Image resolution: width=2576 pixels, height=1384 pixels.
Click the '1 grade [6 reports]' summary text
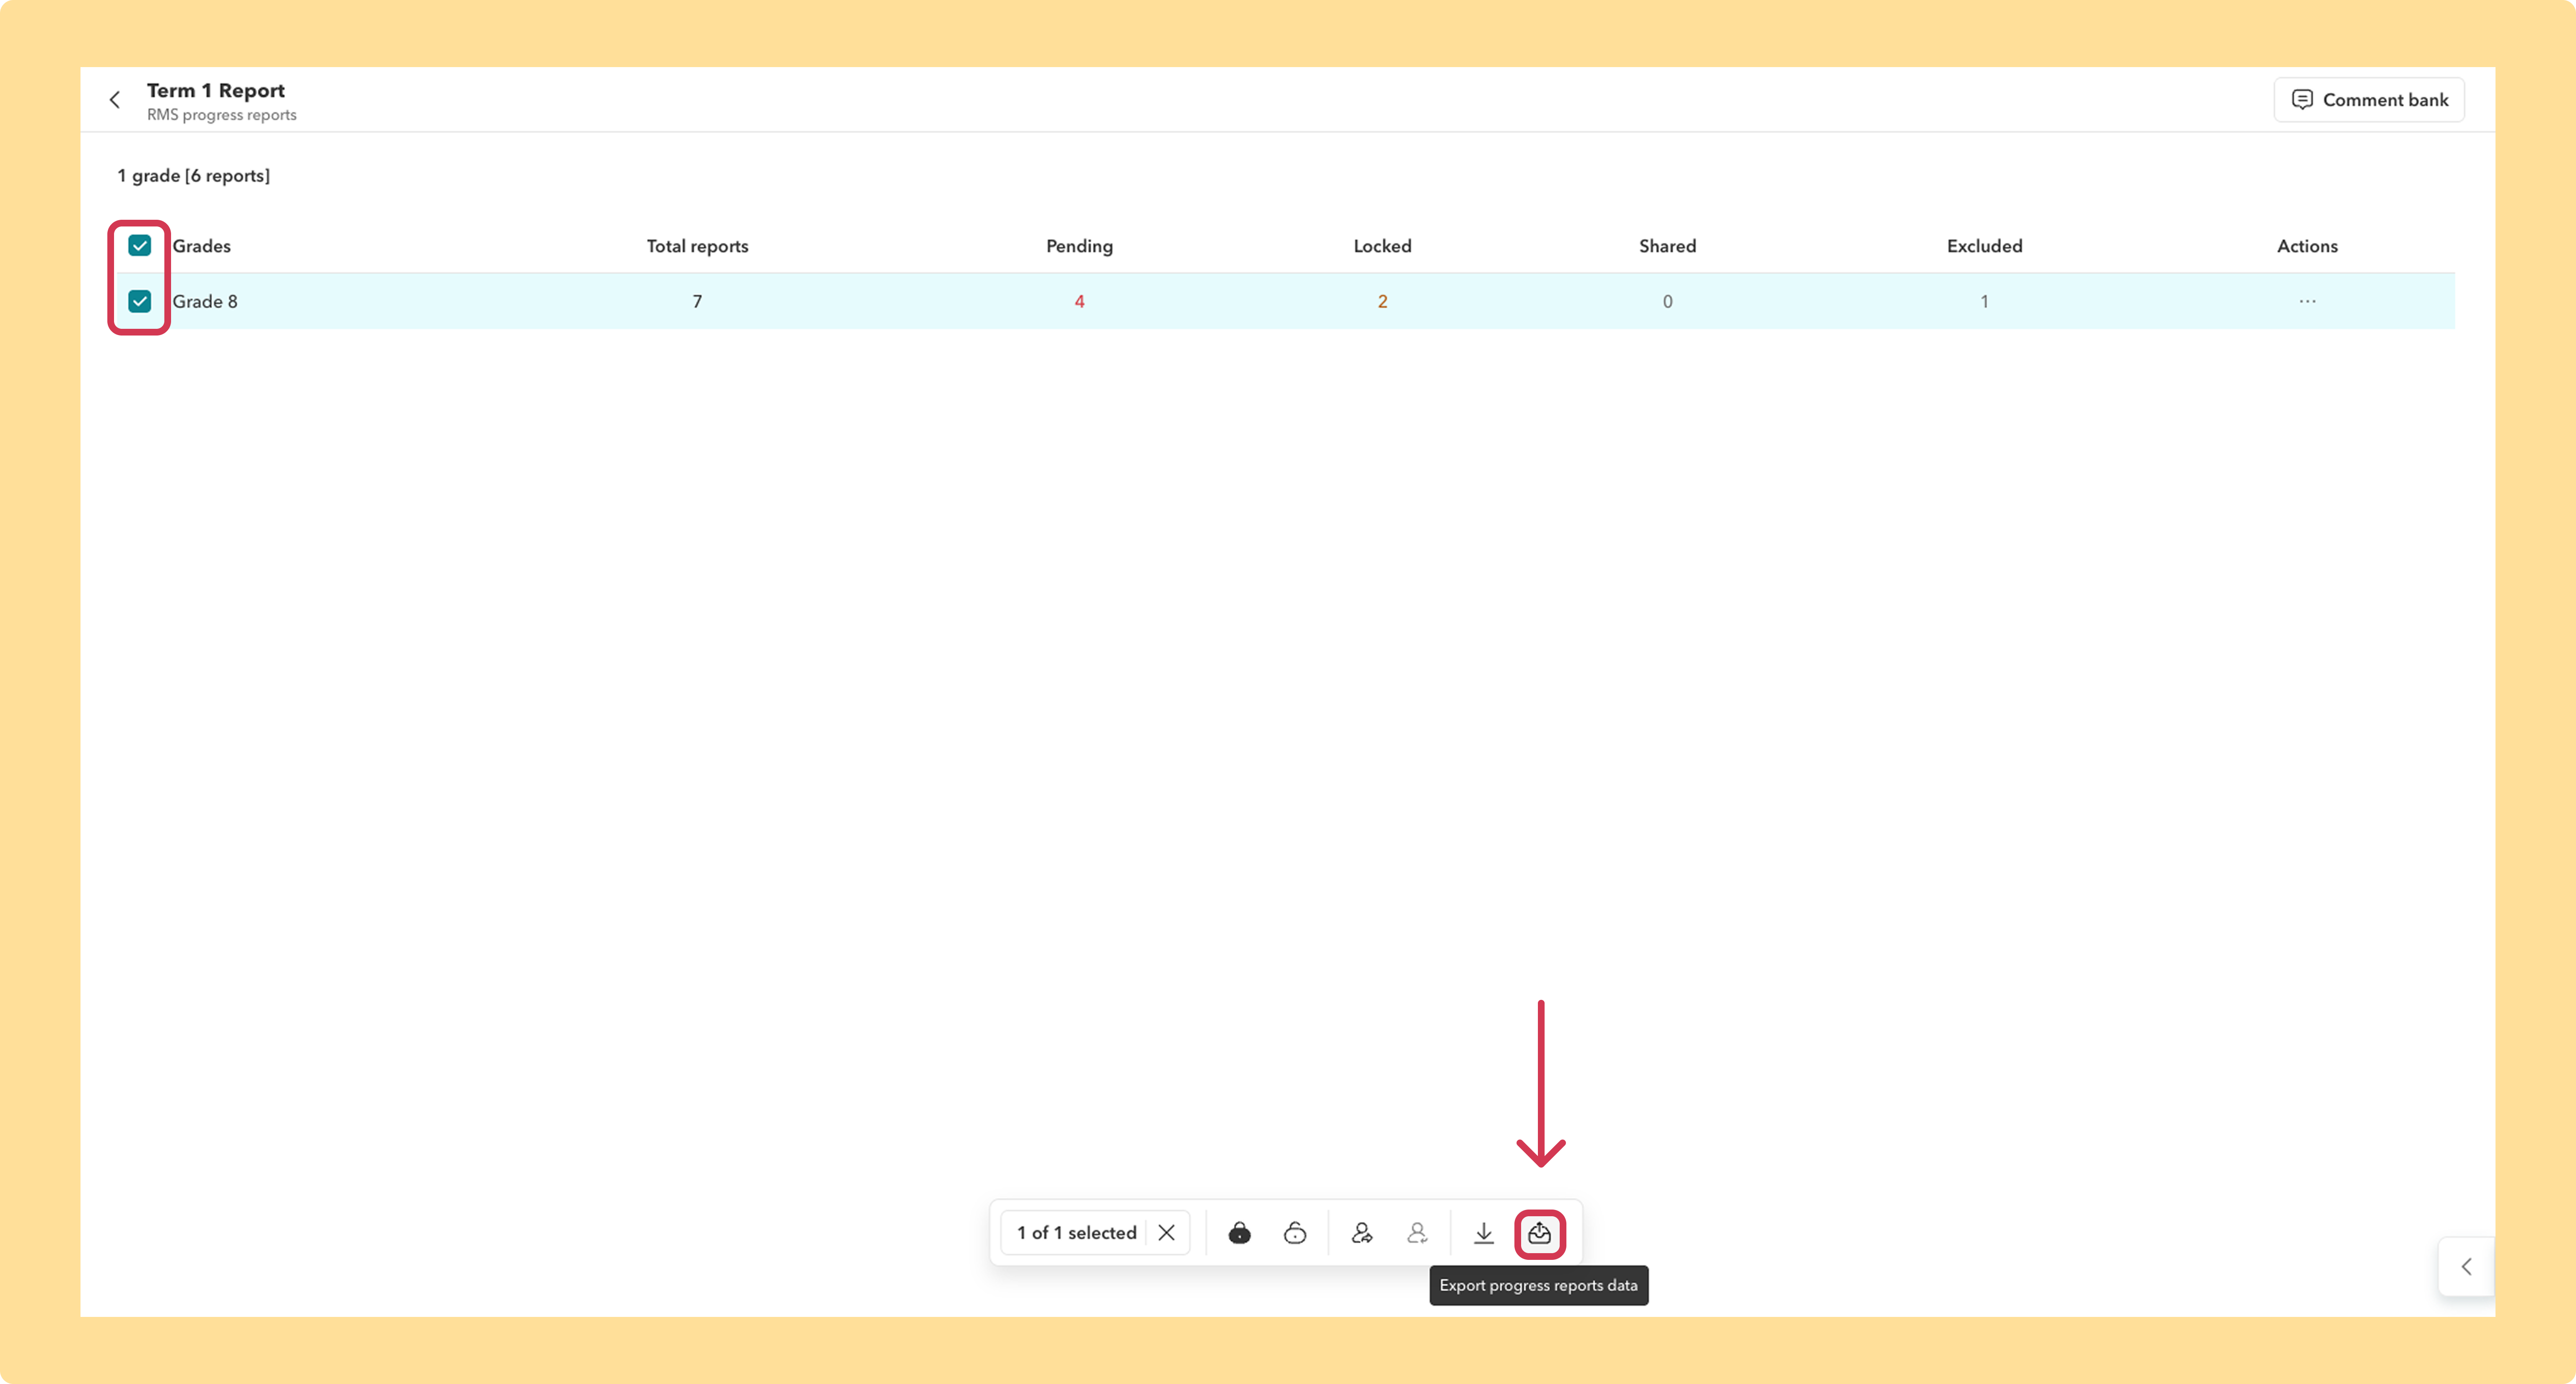pyautogui.click(x=194, y=176)
